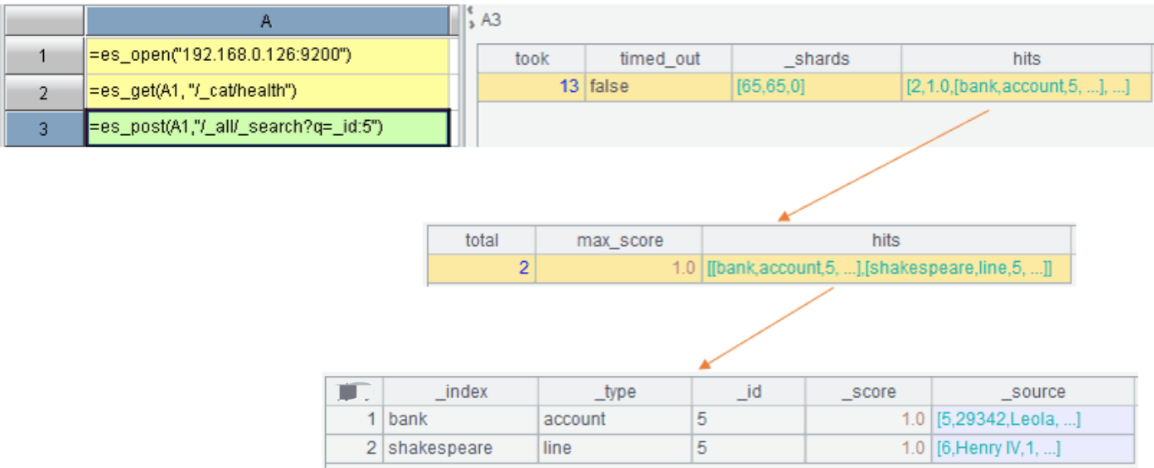Select cell A1 containing the es_open formula

tap(267, 55)
